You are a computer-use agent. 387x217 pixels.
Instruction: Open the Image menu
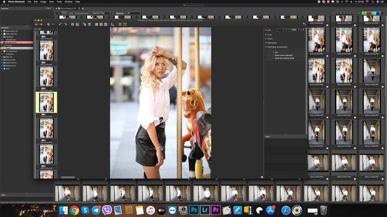[43, 2]
